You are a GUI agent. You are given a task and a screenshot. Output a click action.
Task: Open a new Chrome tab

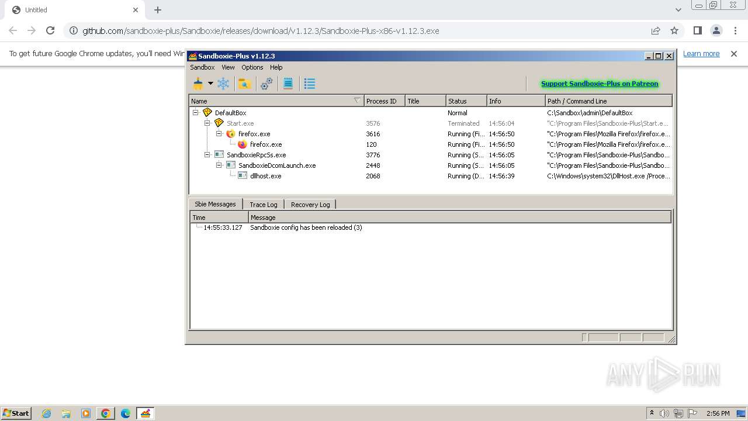158,10
